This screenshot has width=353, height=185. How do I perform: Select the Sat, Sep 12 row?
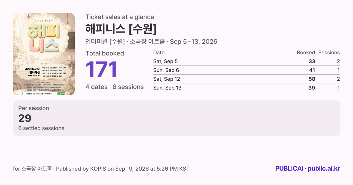click(x=247, y=79)
